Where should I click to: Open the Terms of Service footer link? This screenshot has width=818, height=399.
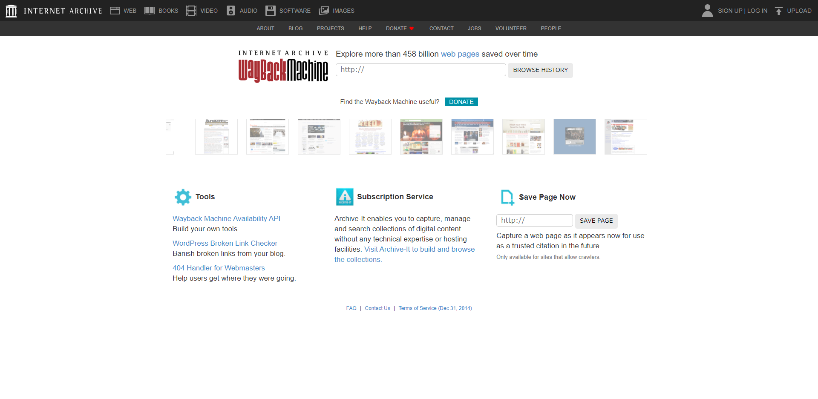pyautogui.click(x=435, y=308)
